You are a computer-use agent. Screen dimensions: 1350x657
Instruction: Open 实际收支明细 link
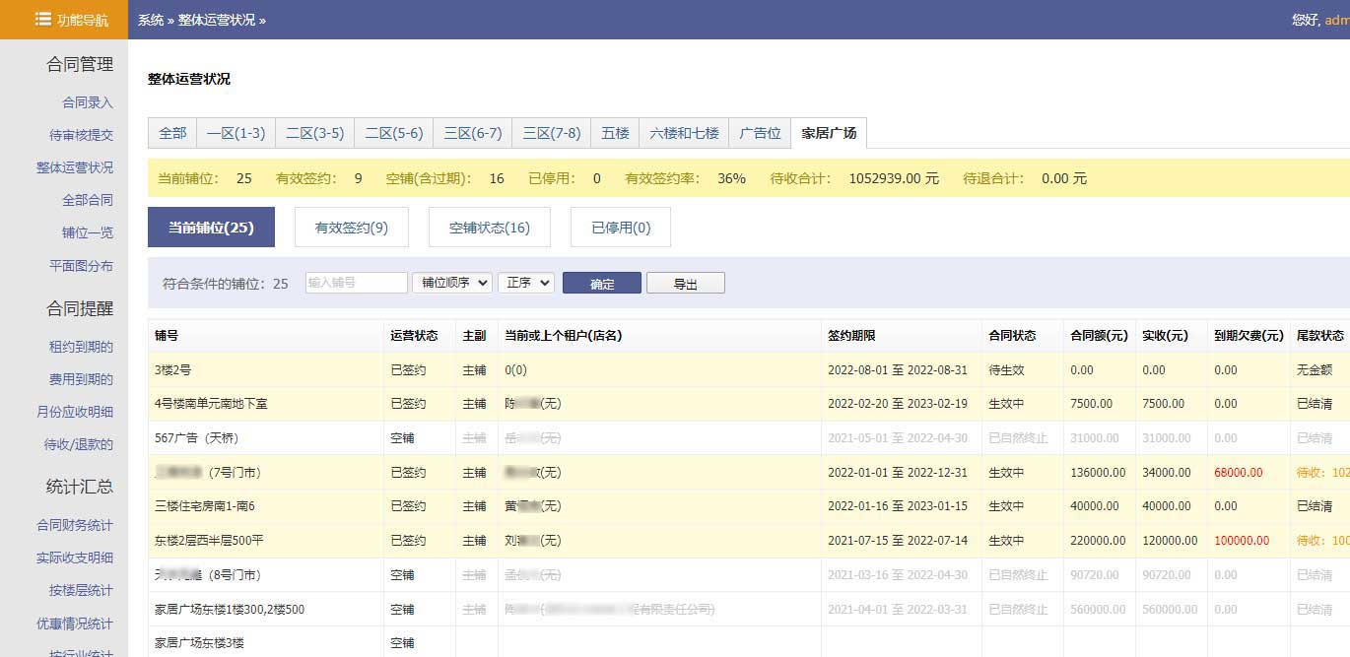point(75,558)
